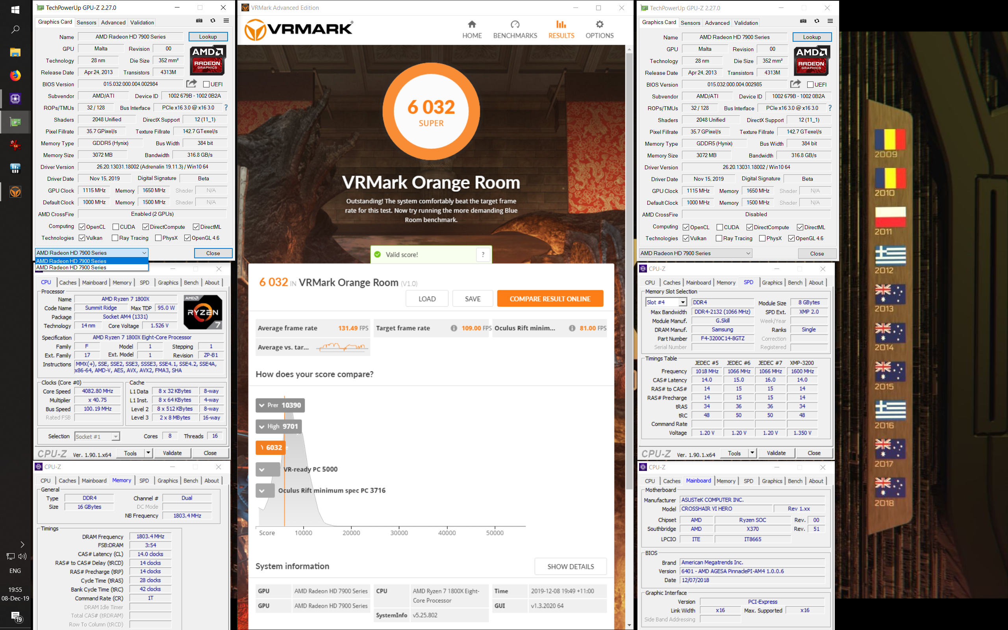Open About tab in Mainboard CPU-Z window
The width and height of the screenshot is (1008, 630).
816,481
